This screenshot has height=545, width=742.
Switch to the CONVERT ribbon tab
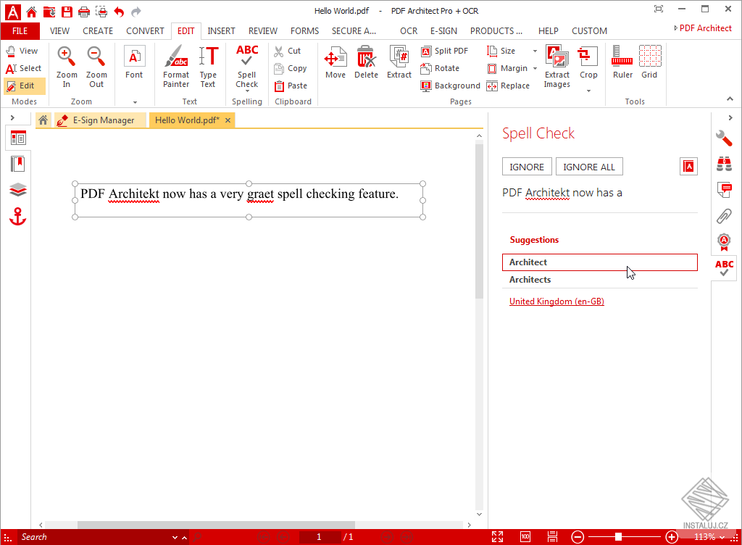145,30
